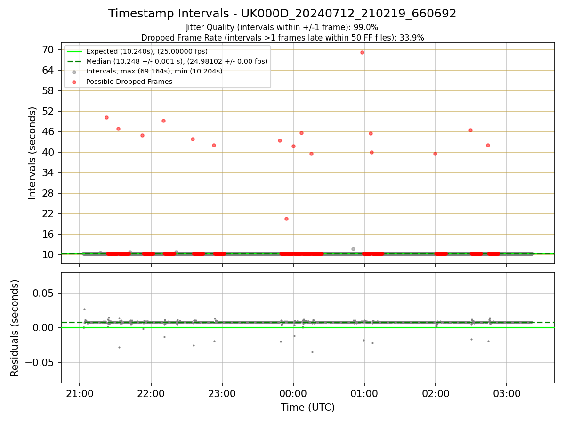Click the lowest residual point near -0.035
The width and height of the screenshot is (565, 424).
pos(312,352)
